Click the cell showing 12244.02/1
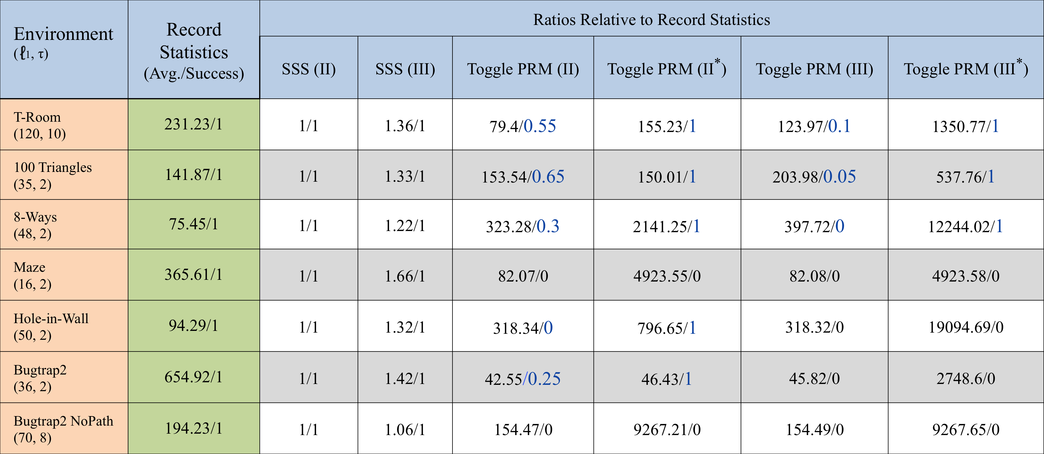Viewport: 1044px width, 454px height. click(965, 226)
